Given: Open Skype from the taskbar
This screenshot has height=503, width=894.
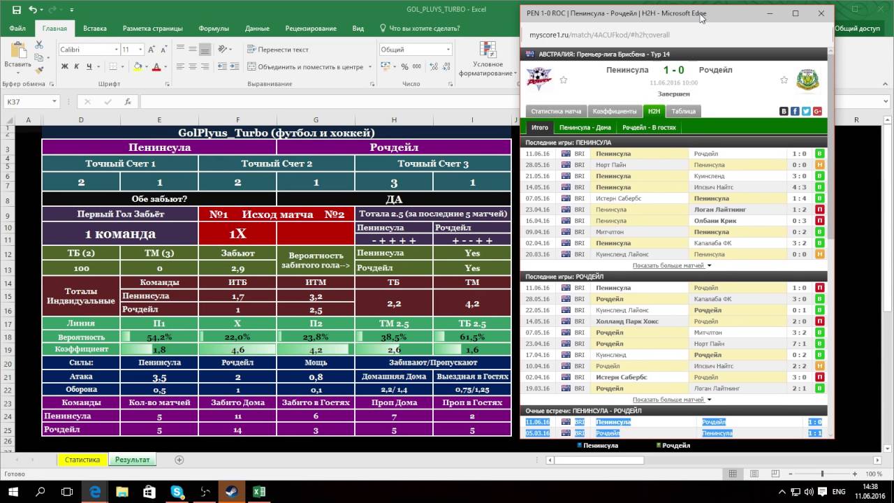Looking at the screenshot, I should (x=177, y=492).
